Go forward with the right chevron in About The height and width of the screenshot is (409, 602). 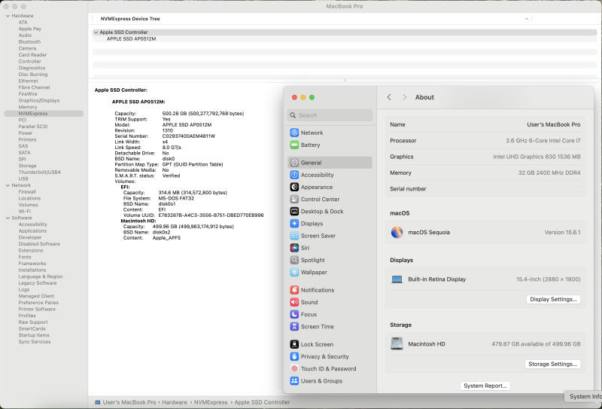pos(404,97)
